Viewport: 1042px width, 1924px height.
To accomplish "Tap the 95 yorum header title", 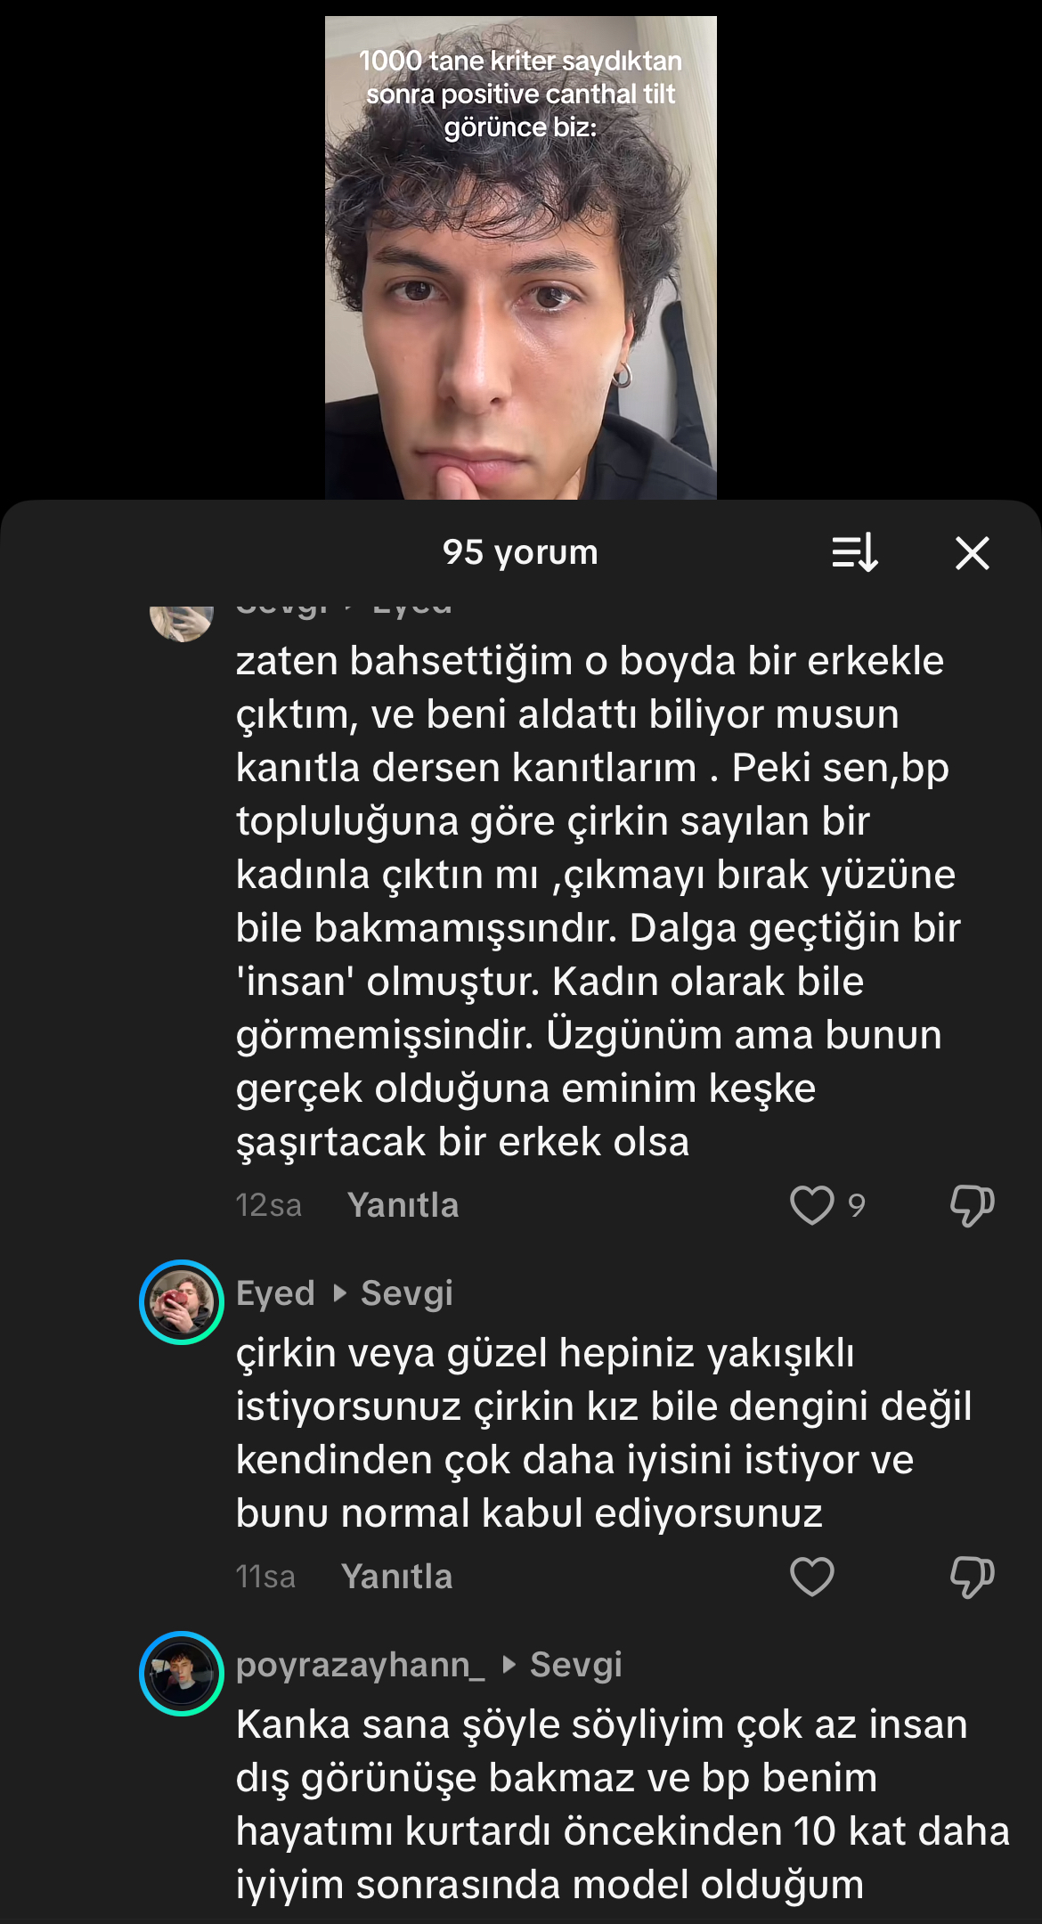I will 521,552.
